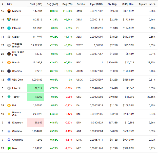This screenshot has width=158, height=153.
Task: Open the Binance Coin name link
Action: tap(17, 114)
